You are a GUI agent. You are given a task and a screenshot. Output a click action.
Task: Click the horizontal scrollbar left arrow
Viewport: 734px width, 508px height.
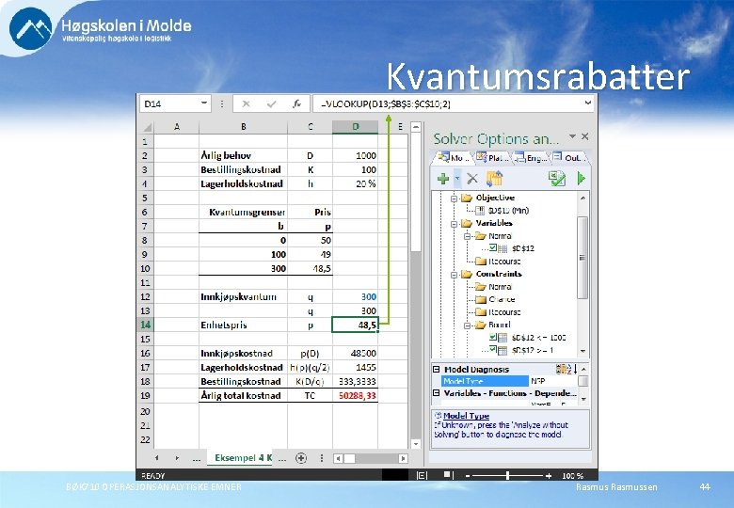(x=338, y=458)
